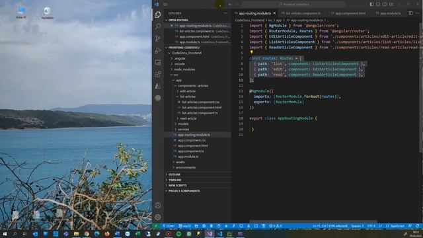
Task: Open Firefox from the taskbar
Action: point(107,233)
